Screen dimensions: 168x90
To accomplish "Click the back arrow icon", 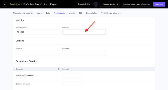I will point(5,4).
